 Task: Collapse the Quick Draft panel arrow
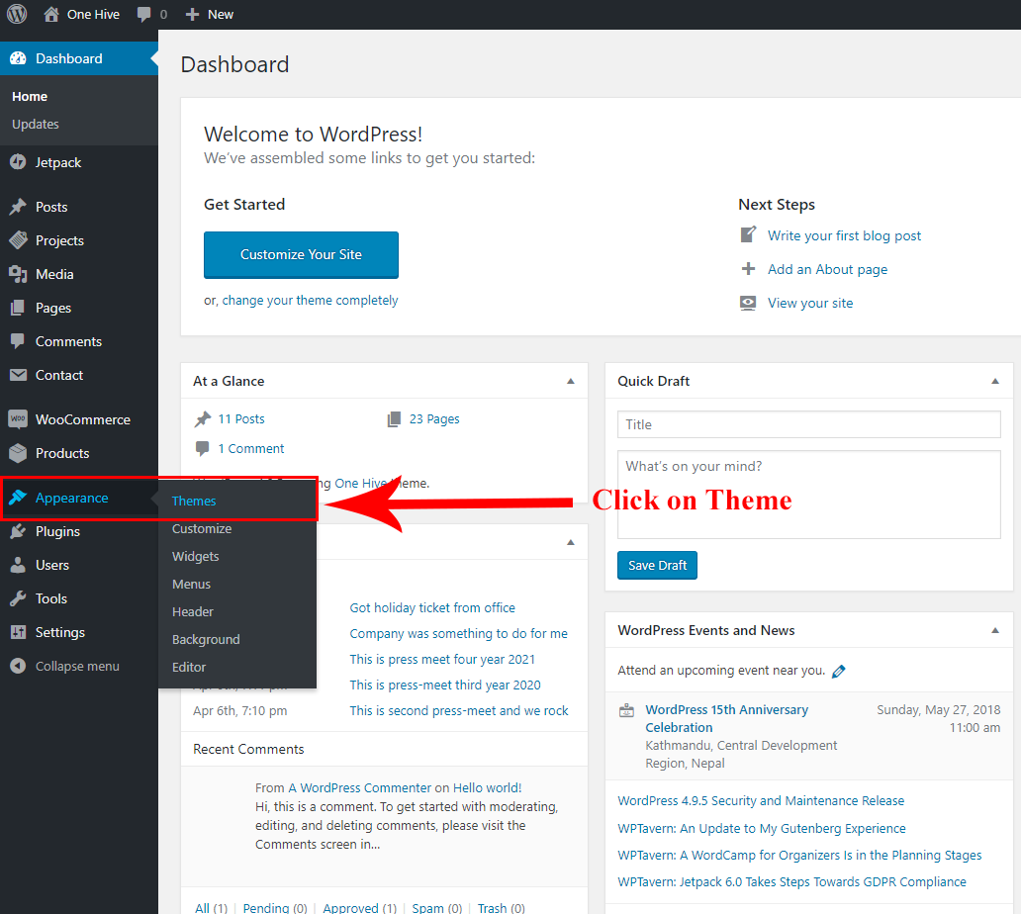(x=993, y=381)
